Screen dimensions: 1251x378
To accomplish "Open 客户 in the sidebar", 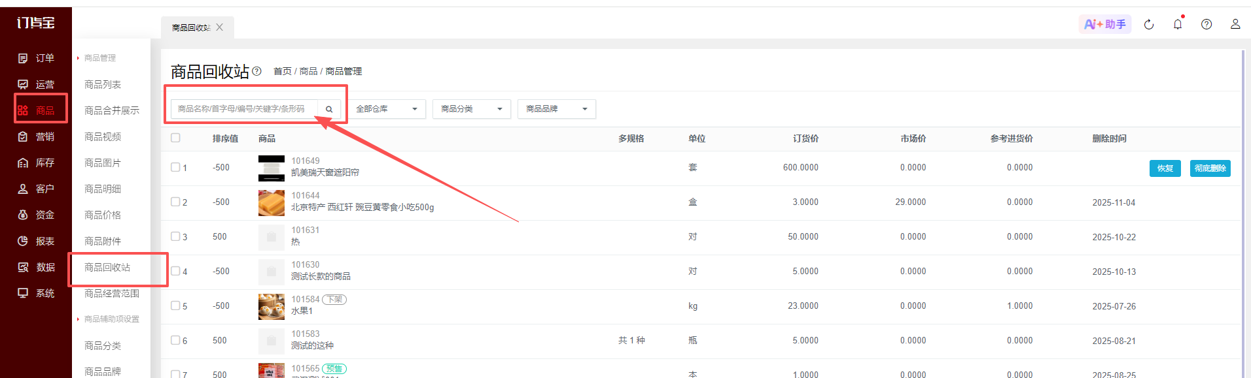I will point(36,189).
